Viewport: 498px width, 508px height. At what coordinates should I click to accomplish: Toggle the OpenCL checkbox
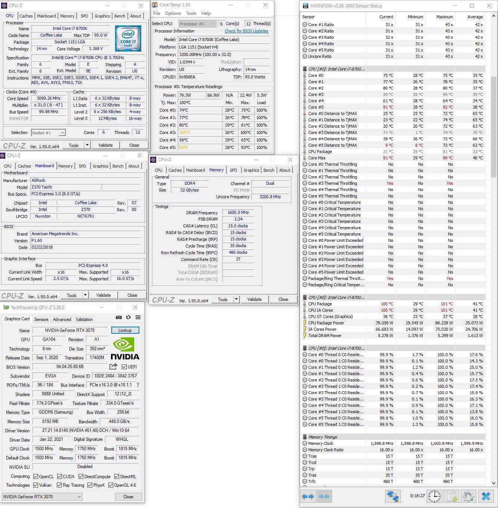click(x=35, y=477)
